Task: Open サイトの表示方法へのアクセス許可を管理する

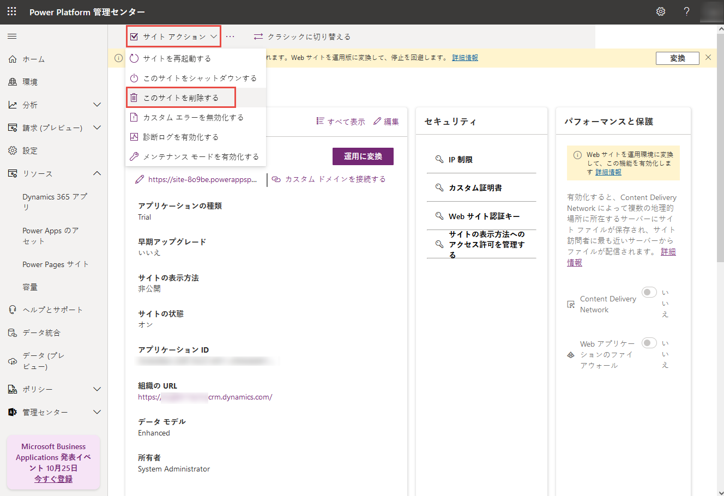Action: [x=481, y=244]
